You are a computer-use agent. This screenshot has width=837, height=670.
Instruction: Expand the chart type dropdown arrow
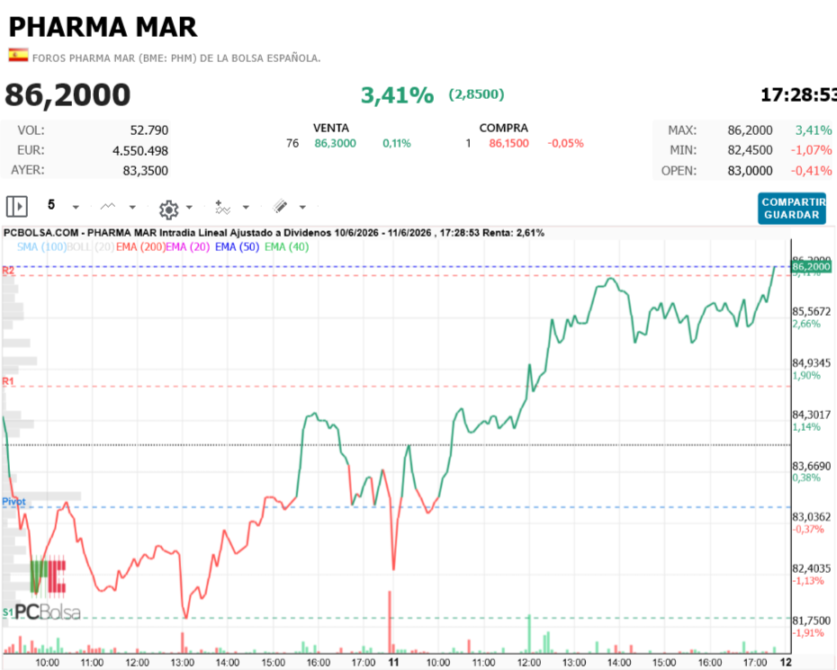pos(132,208)
